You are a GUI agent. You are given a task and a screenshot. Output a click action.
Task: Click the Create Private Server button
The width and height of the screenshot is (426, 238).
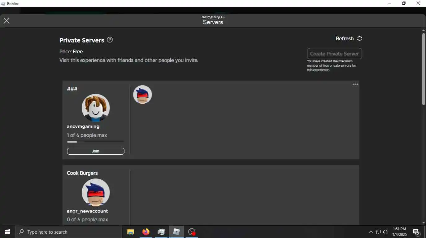(x=334, y=54)
